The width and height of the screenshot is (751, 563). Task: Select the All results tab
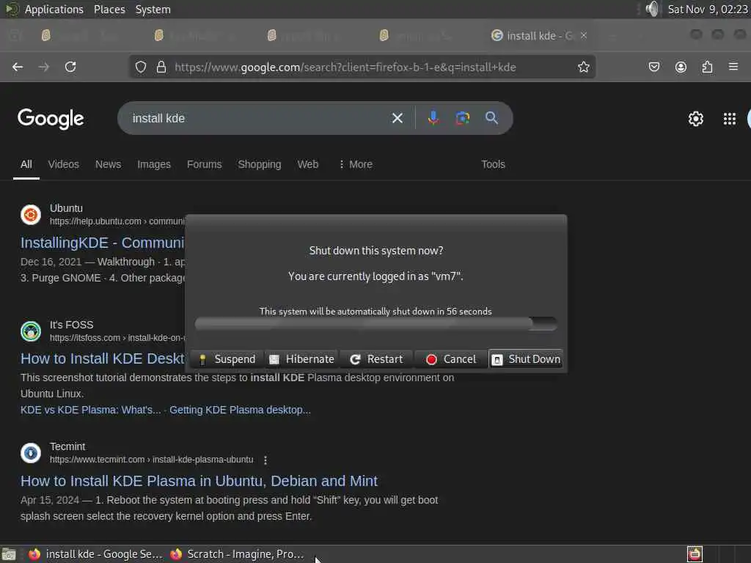click(x=26, y=164)
